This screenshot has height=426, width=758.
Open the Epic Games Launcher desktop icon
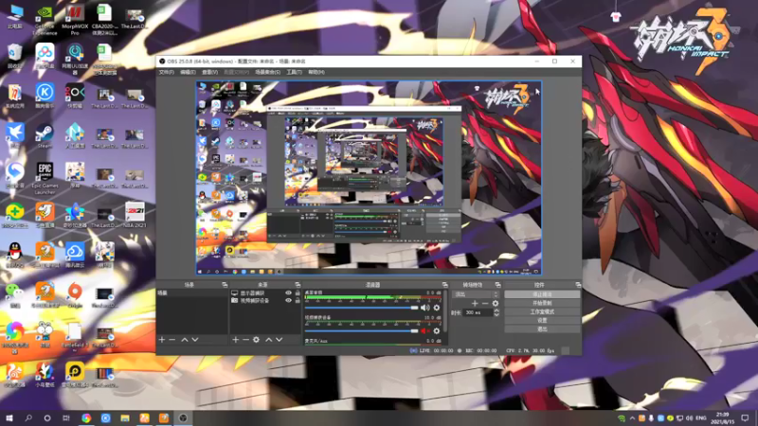point(45,178)
